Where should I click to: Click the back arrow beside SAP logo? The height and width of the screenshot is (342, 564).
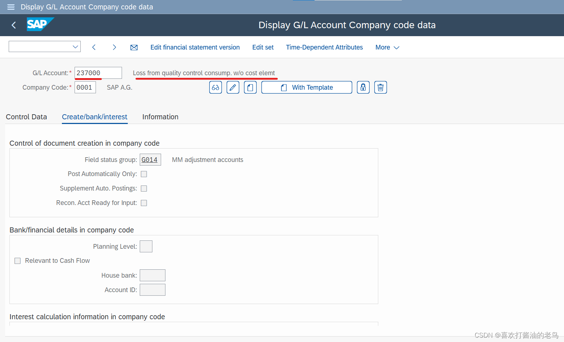(13, 25)
